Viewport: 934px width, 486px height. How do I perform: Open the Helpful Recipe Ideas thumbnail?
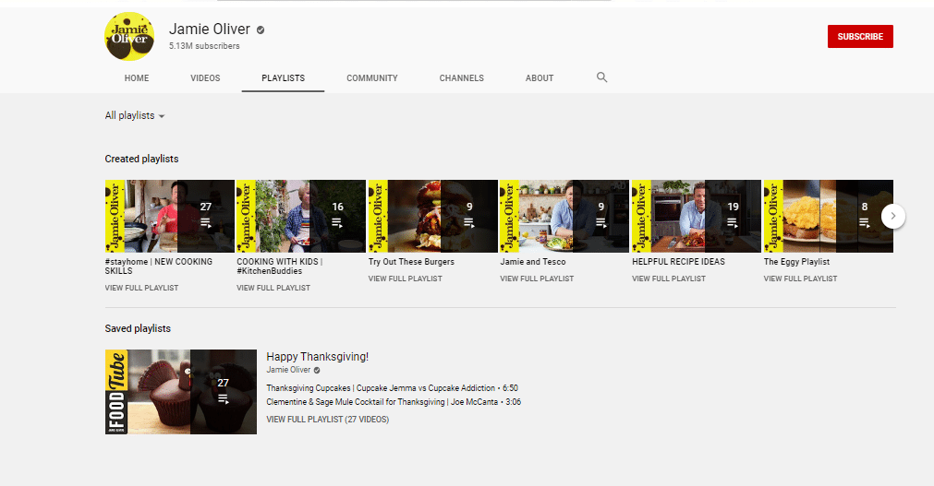coord(697,217)
